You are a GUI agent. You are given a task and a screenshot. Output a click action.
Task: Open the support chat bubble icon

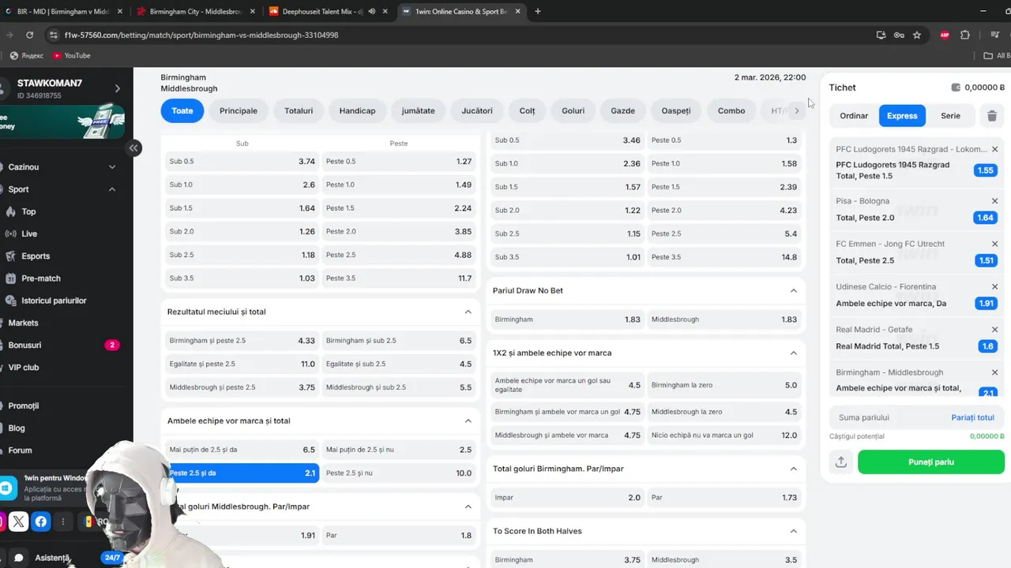[x=19, y=558]
